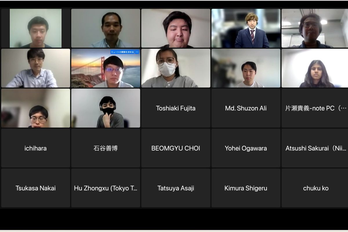Select the Md. Shuzon Ali participant tile
Image resolution: width=348 pixels, height=232 pixels.
(x=246, y=108)
